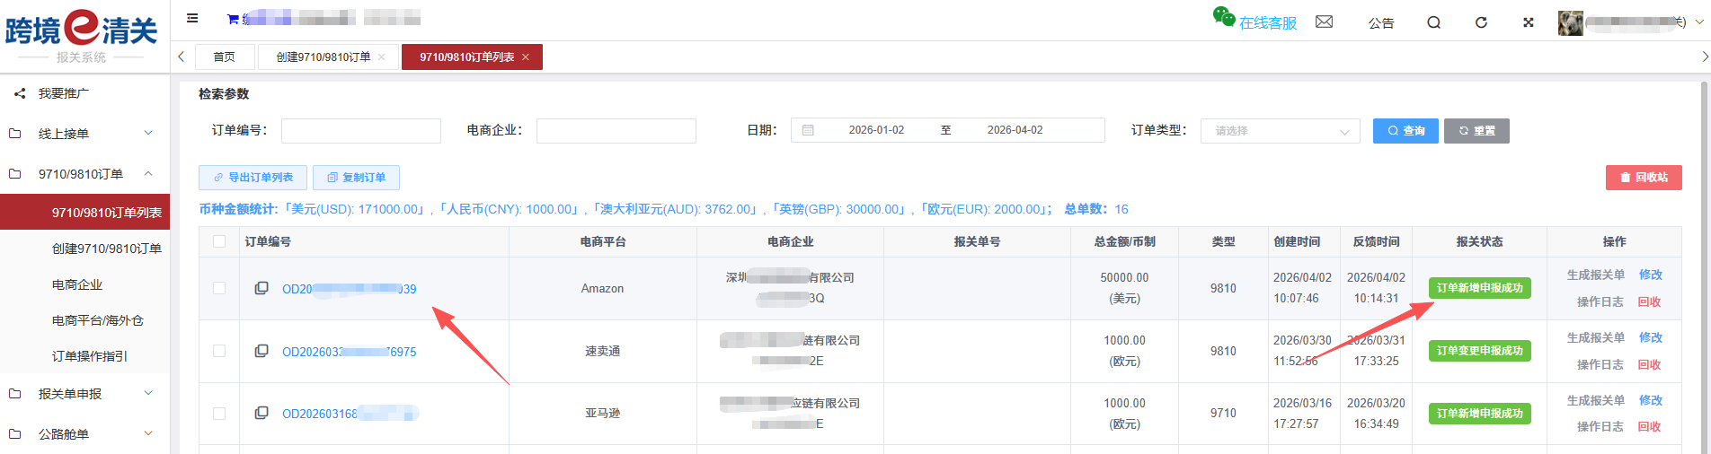Tick the 速卖通 order row checkbox
The image size is (1711, 454).
pyautogui.click(x=219, y=351)
